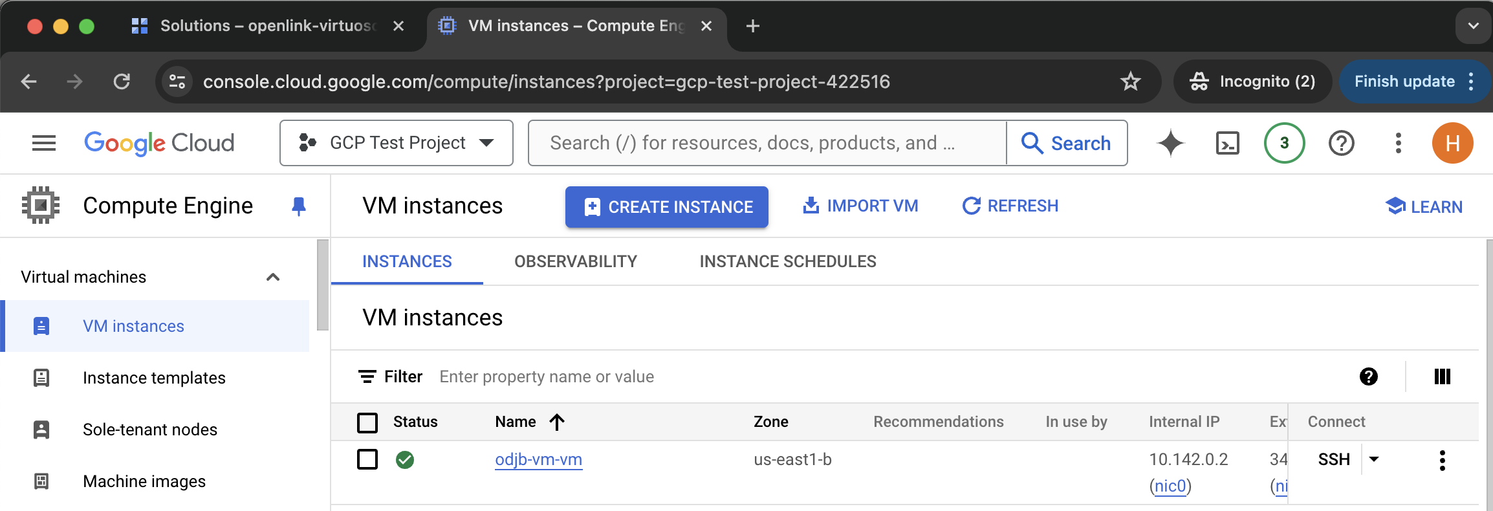The image size is (1493, 511).
Task: Collapse the Virtual machines section
Action: click(x=273, y=277)
